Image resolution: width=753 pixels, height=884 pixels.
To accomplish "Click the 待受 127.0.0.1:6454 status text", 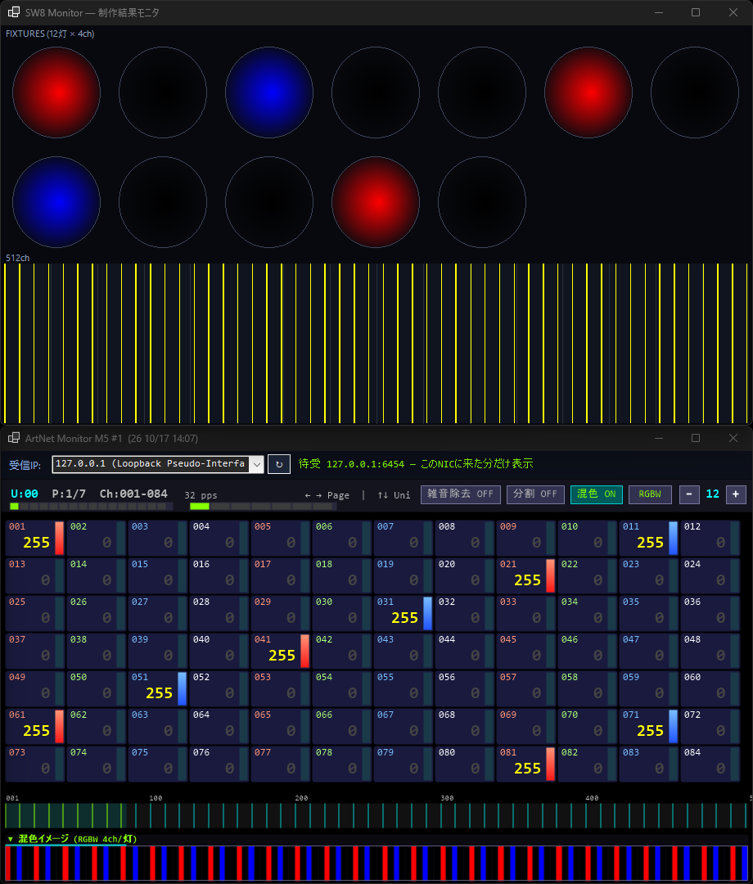I will coord(416,463).
